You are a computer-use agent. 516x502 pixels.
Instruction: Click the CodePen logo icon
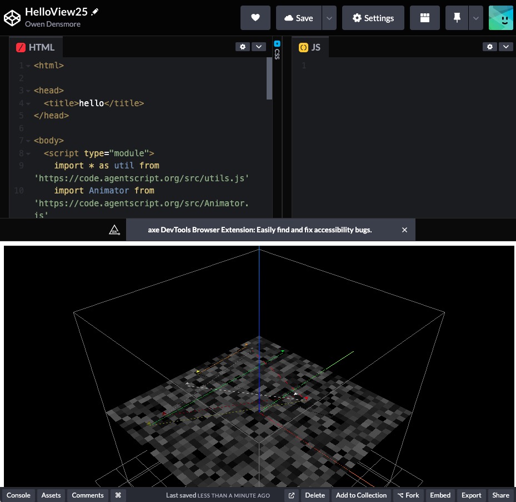(x=12, y=18)
